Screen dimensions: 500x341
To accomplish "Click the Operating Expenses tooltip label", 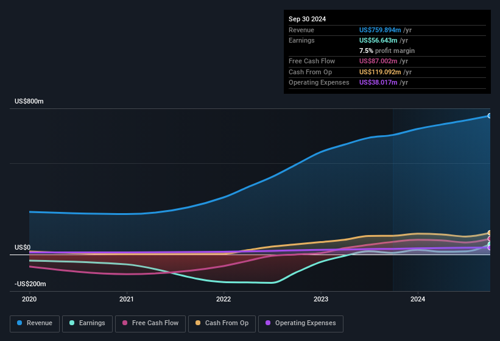I will (x=319, y=83).
